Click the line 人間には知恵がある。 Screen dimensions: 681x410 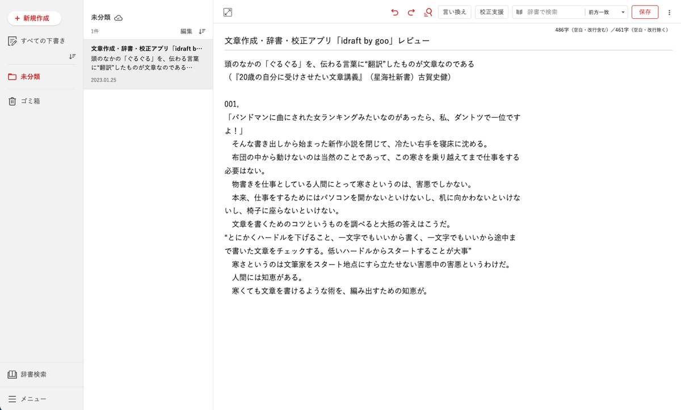267,277
